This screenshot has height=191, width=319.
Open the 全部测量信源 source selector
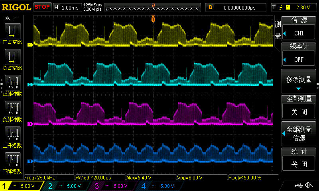[x=299, y=133]
